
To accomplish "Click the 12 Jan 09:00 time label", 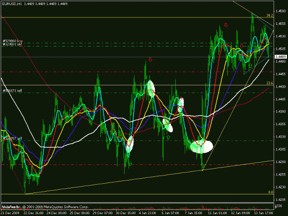I will pyautogui.click(x=241, y=213).
